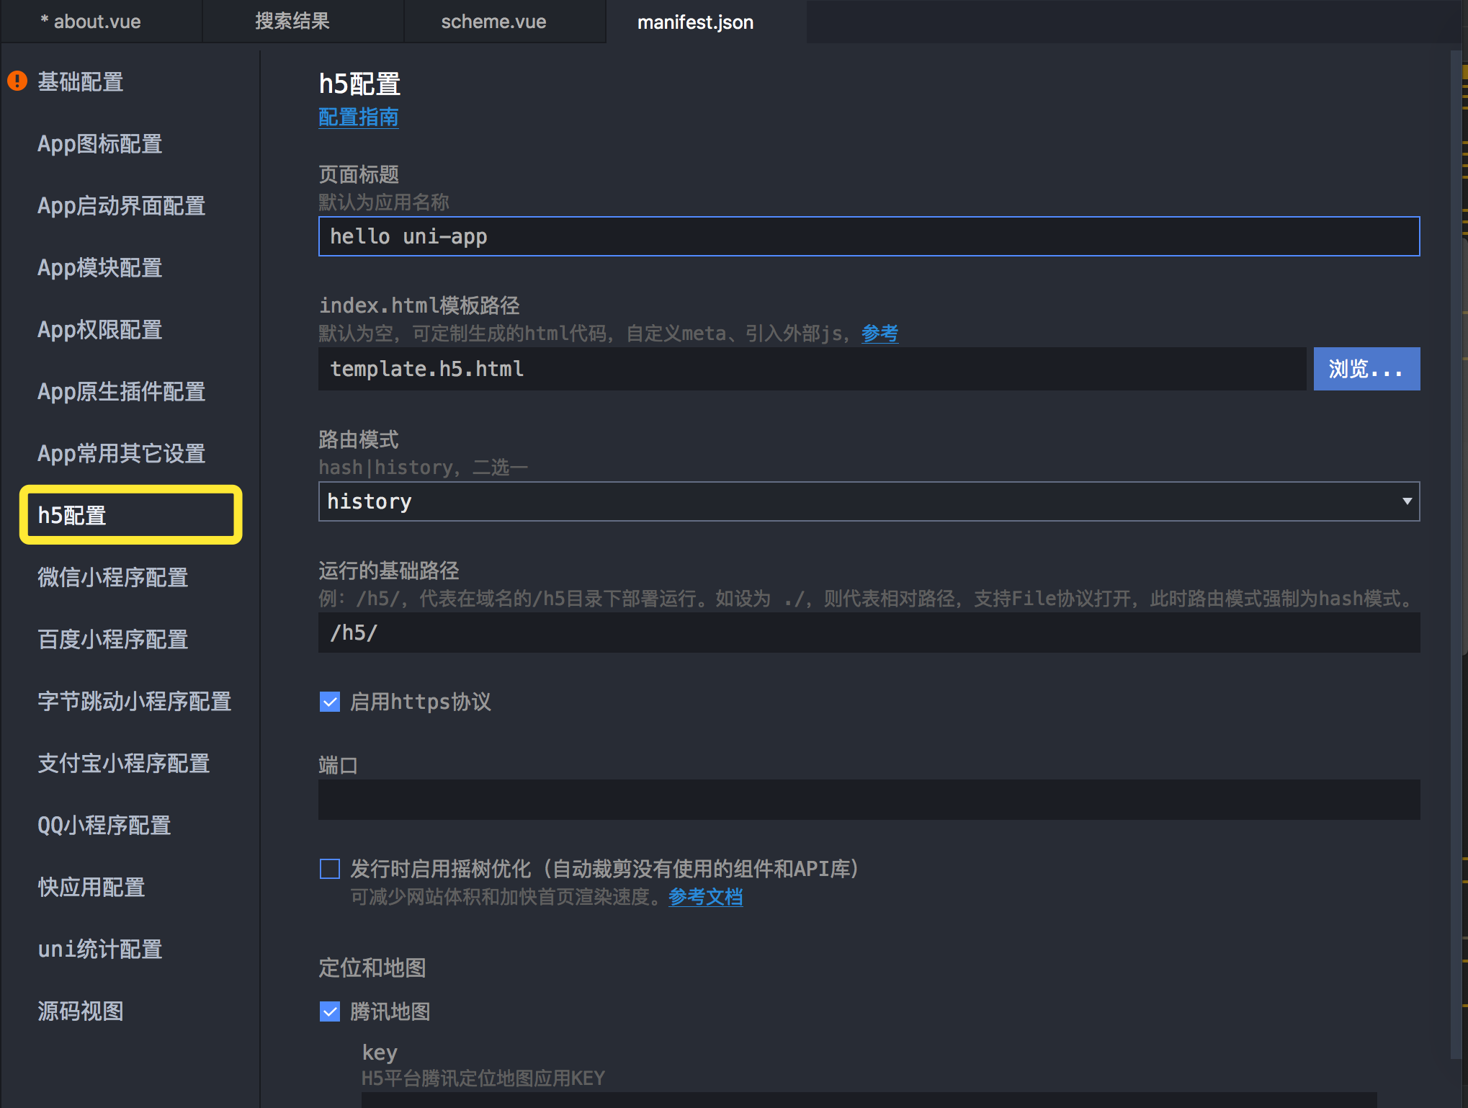The height and width of the screenshot is (1108, 1468).
Task: Focus the 端口 input field
Action: (x=869, y=800)
